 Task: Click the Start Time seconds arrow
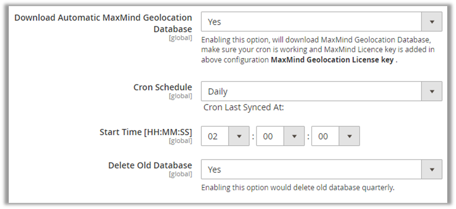[x=349, y=136]
